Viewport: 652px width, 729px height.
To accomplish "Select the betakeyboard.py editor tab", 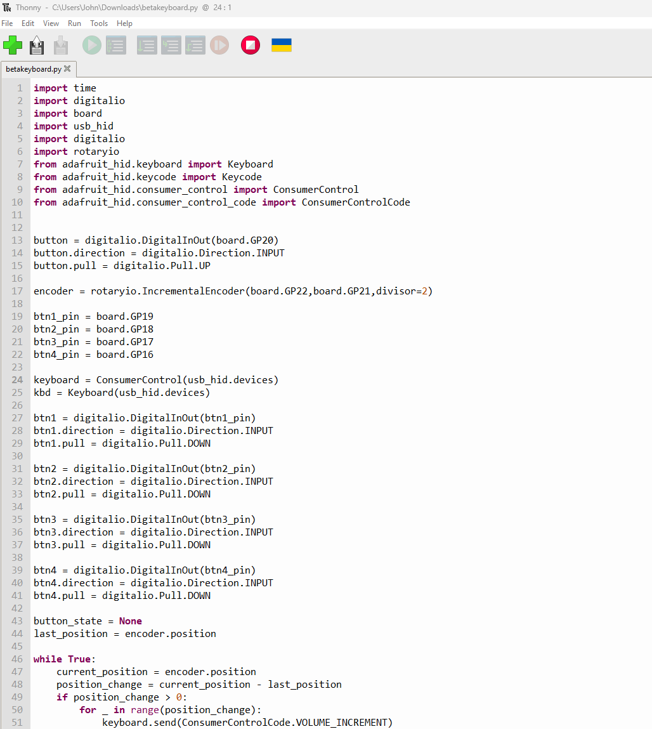I will click(x=33, y=69).
